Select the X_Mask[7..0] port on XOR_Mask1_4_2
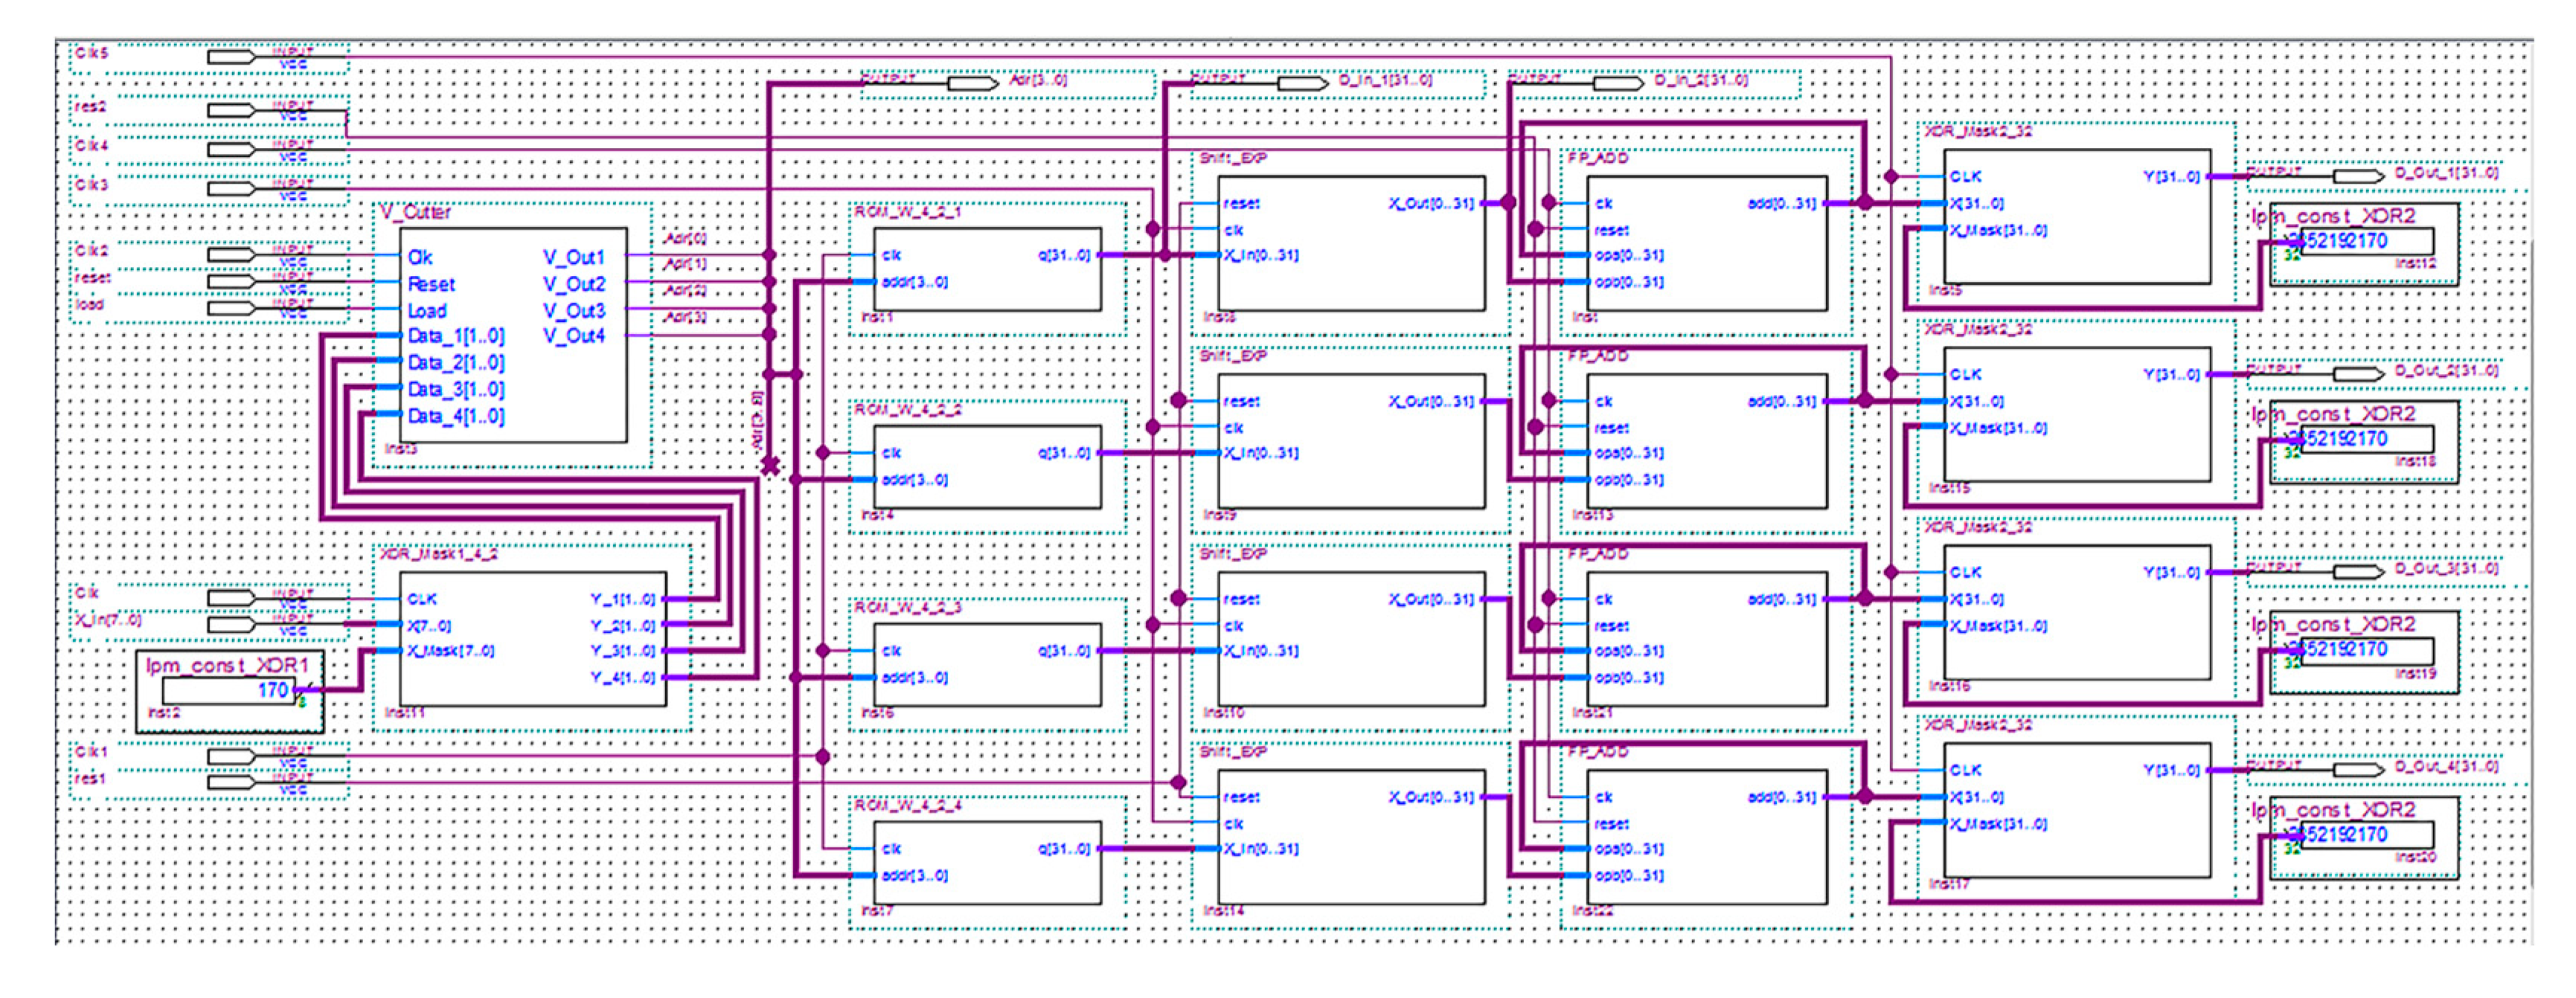 point(450,651)
